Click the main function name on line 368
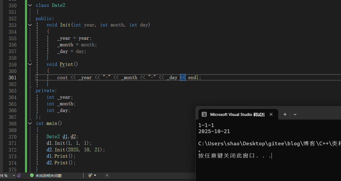 [52, 123]
